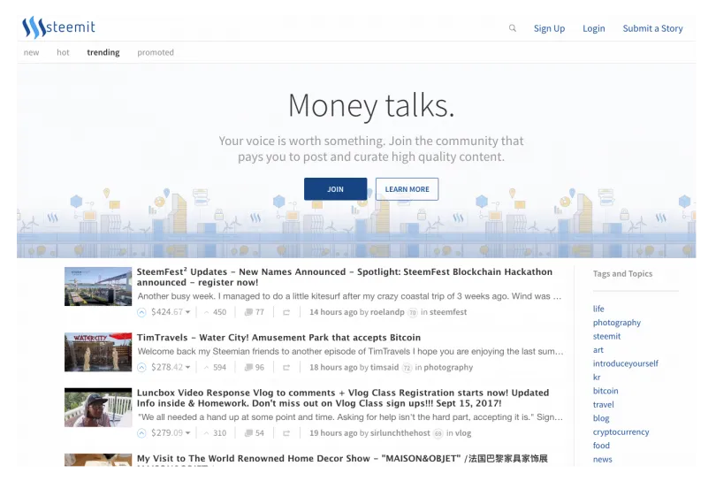Open photography category in timsaid post

(x=448, y=368)
